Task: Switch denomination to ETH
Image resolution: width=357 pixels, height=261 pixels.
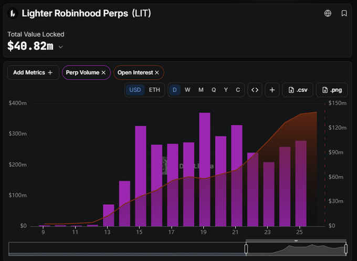Action: click(x=154, y=90)
